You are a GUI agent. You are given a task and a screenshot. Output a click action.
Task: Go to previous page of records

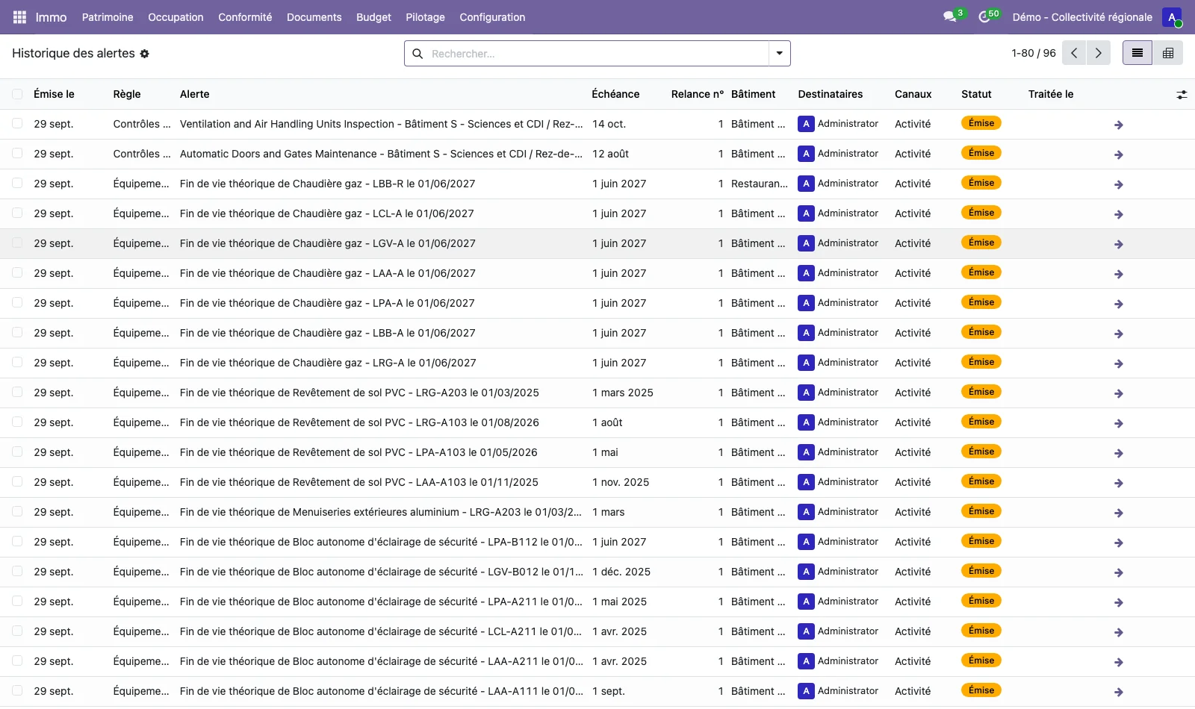(1074, 53)
